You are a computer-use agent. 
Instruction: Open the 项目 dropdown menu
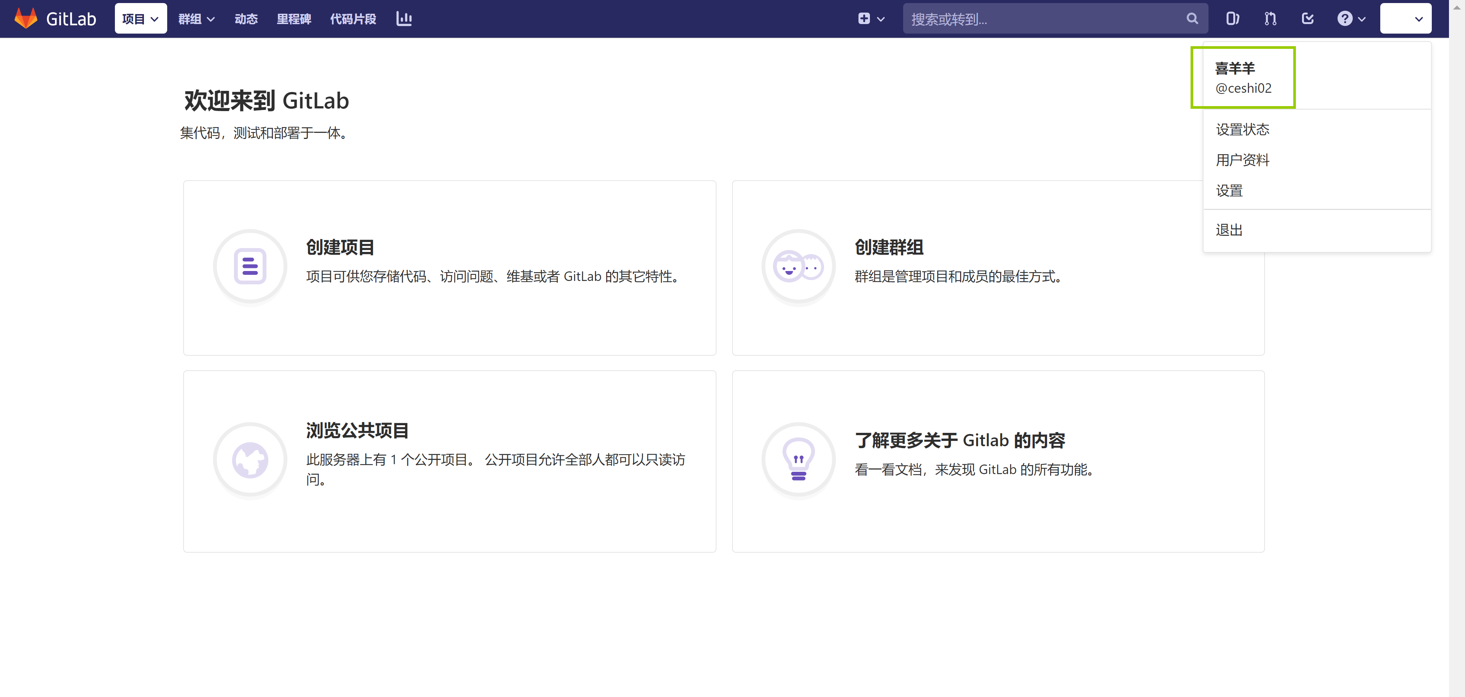coord(140,19)
